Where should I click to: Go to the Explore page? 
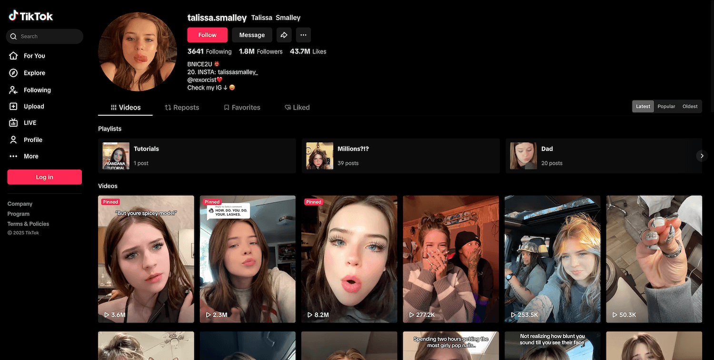coord(34,73)
